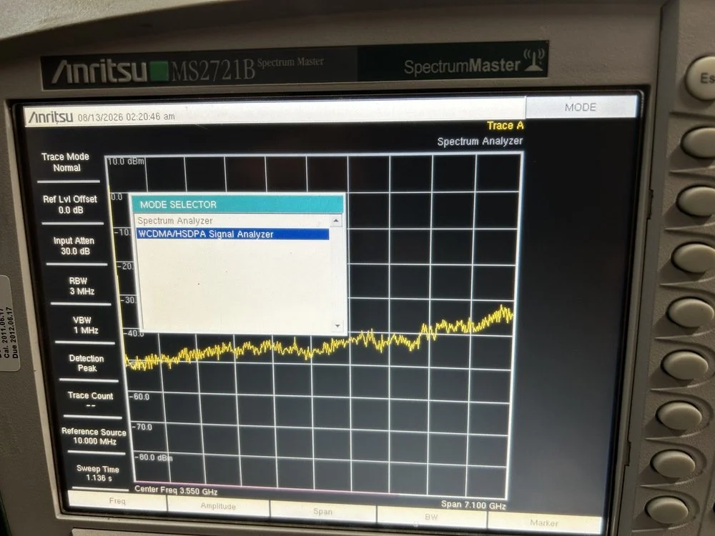The height and width of the screenshot is (536, 715).
Task: Click the Detection Peak setting
Action: (87, 363)
